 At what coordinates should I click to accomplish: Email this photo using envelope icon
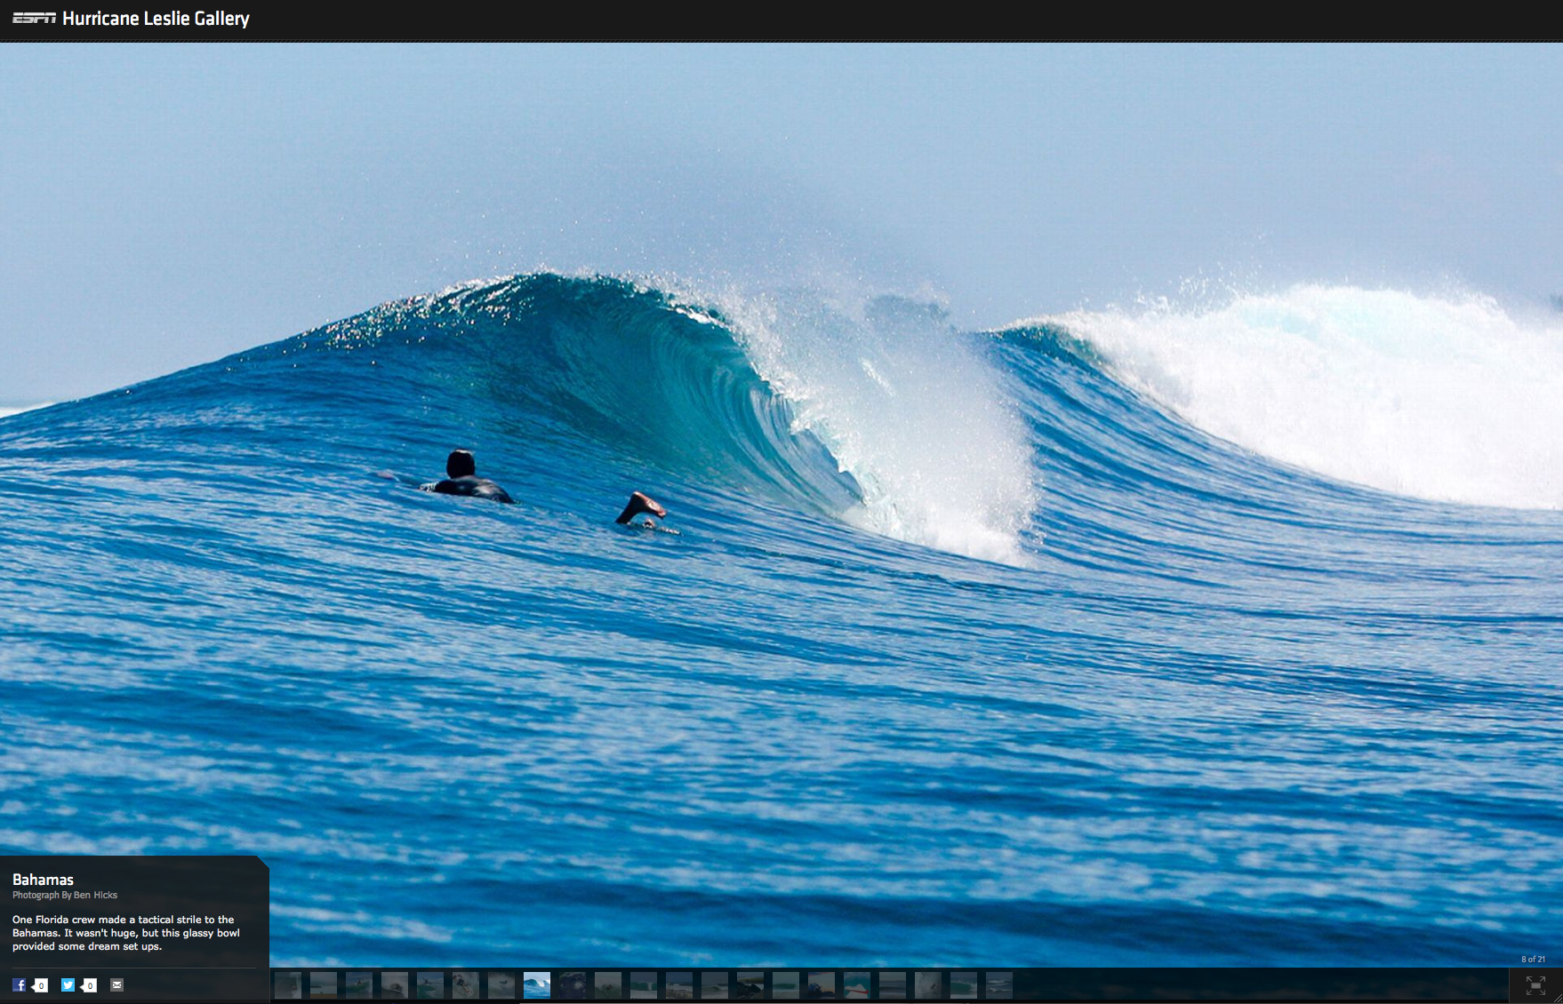tap(116, 984)
